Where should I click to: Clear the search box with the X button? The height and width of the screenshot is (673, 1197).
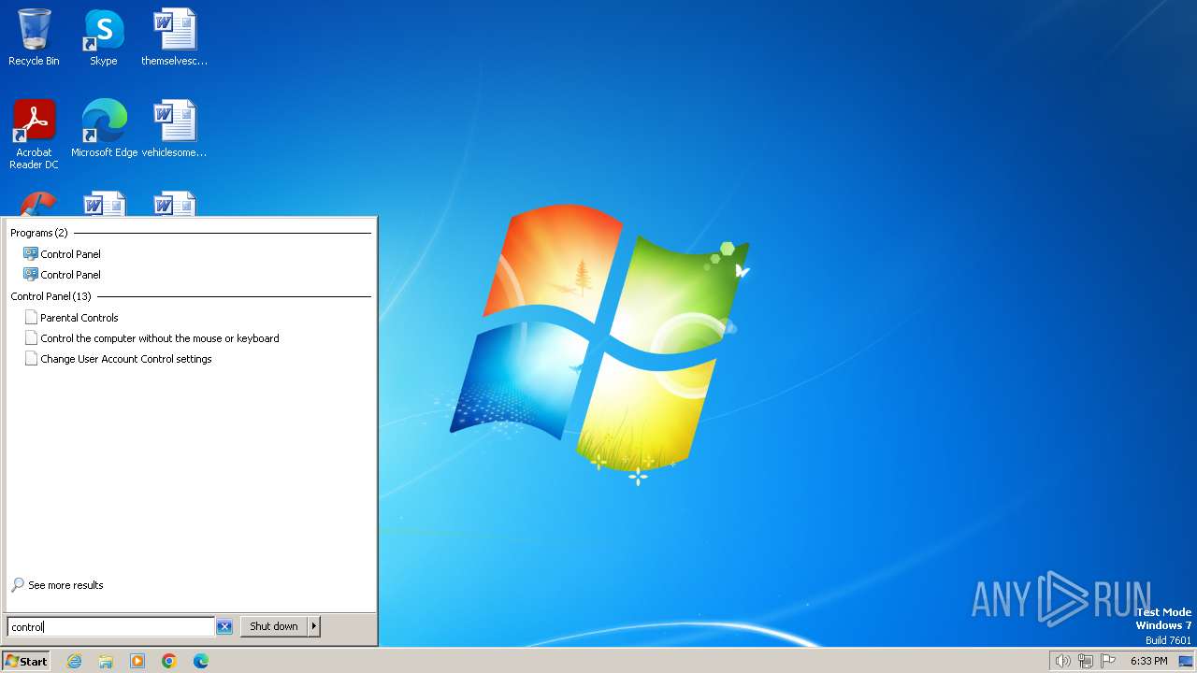[224, 627]
